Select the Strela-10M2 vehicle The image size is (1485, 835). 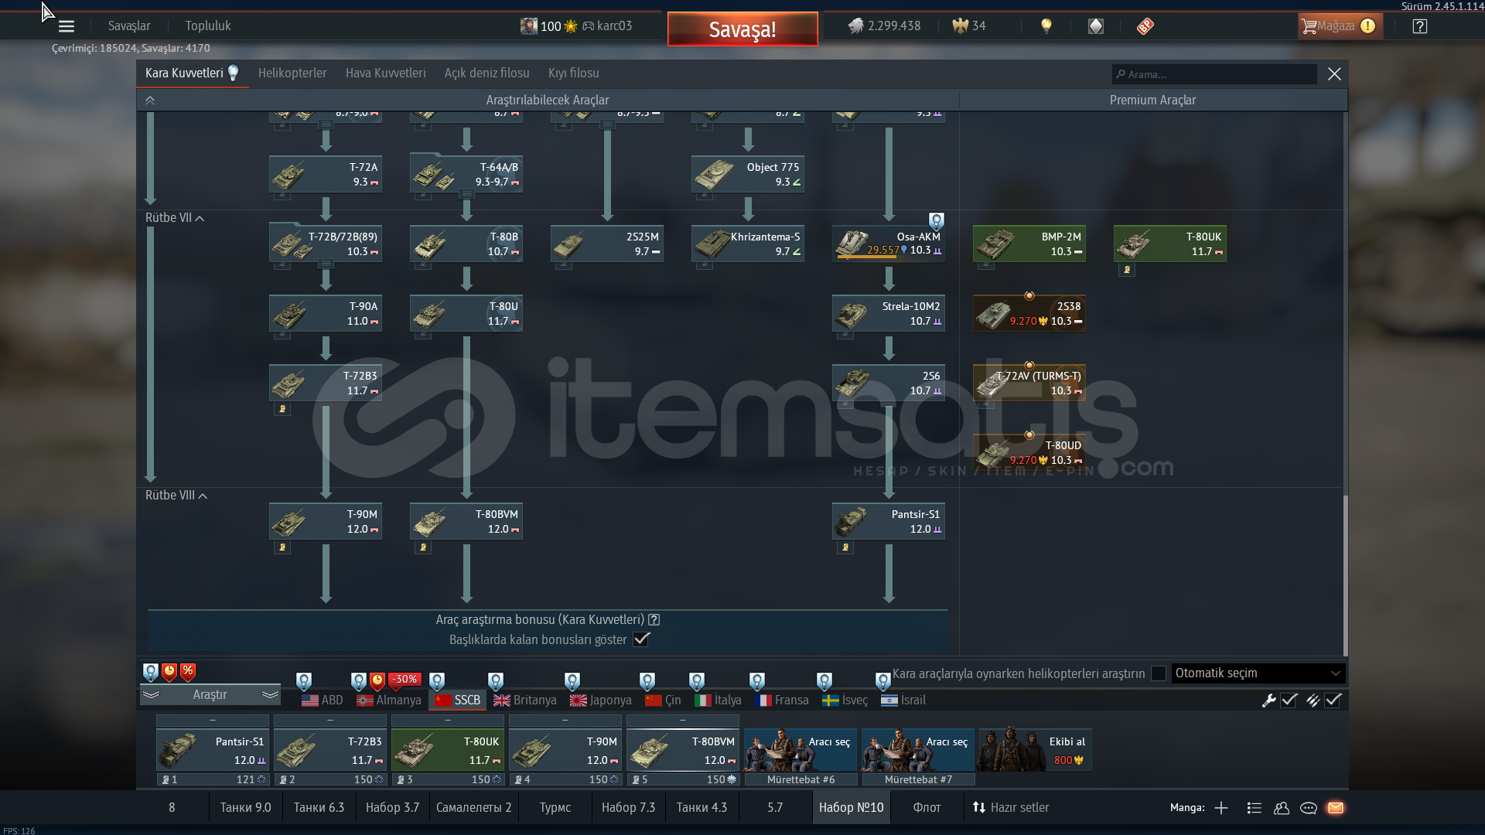coord(889,314)
